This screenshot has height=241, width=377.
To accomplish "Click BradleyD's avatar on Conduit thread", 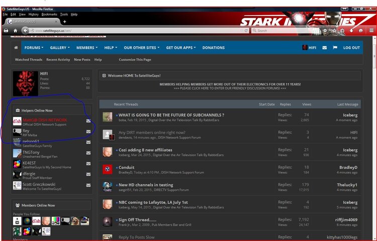I will (x=108, y=169).
